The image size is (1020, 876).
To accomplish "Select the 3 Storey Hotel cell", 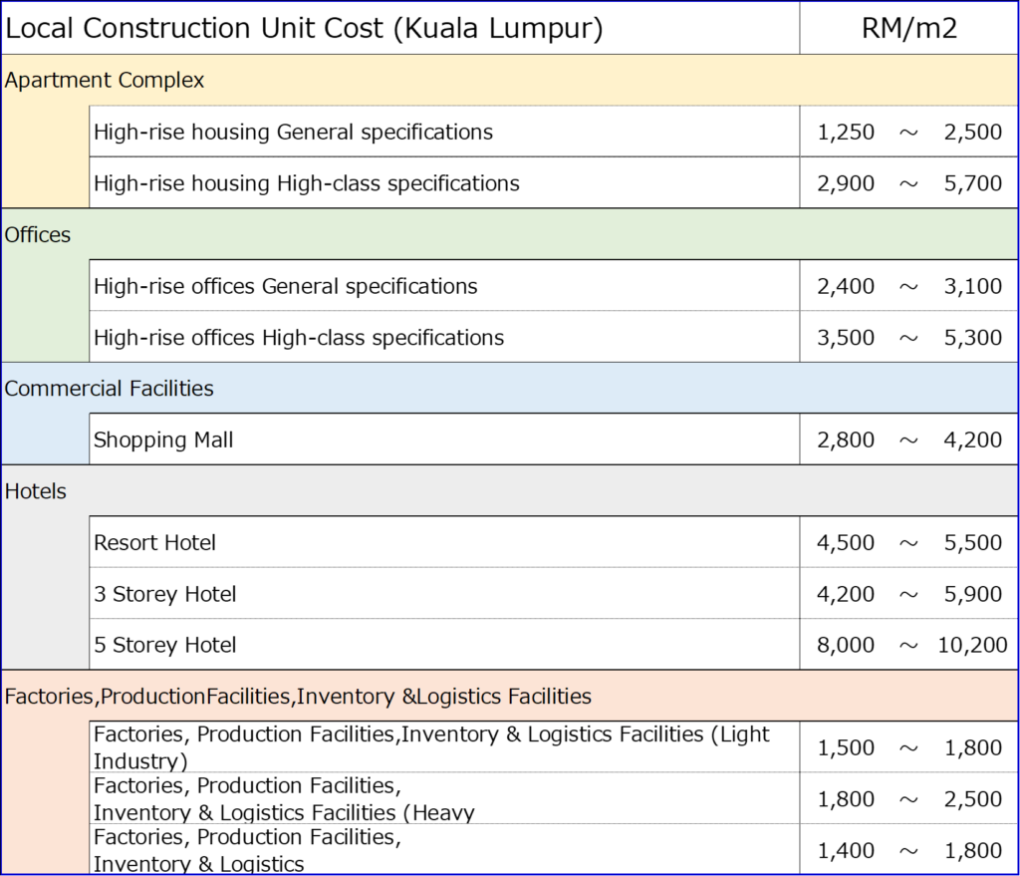I will pos(444,594).
